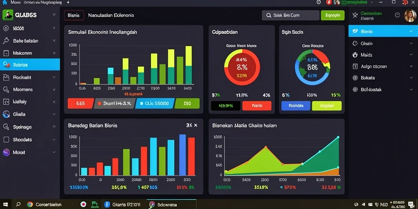Close the Mekomnn sidebar entry with X
Image resolution: width=418 pixels, height=209 pixels.
[x=54, y=53]
